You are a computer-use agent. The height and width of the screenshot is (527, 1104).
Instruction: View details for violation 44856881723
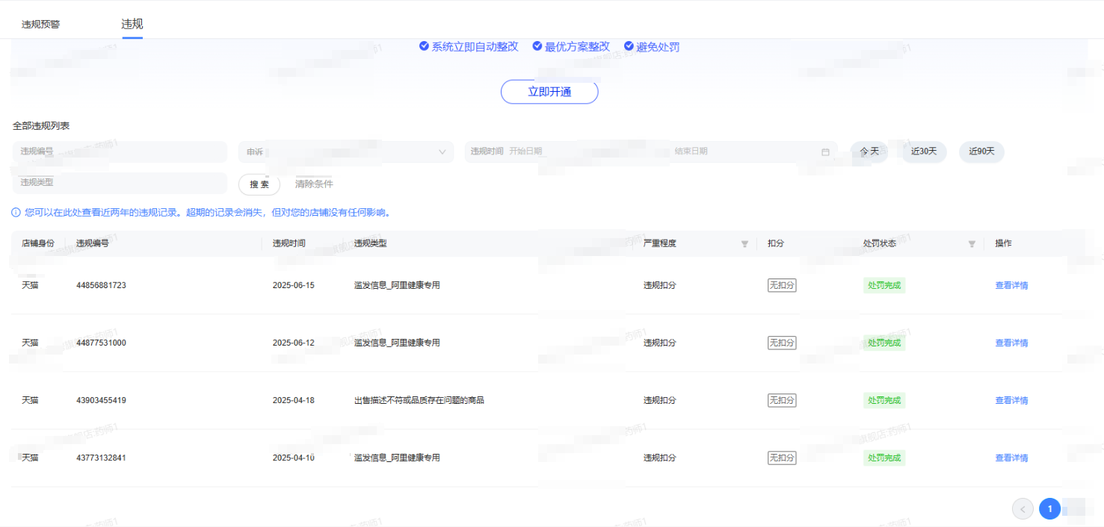coord(1011,285)
